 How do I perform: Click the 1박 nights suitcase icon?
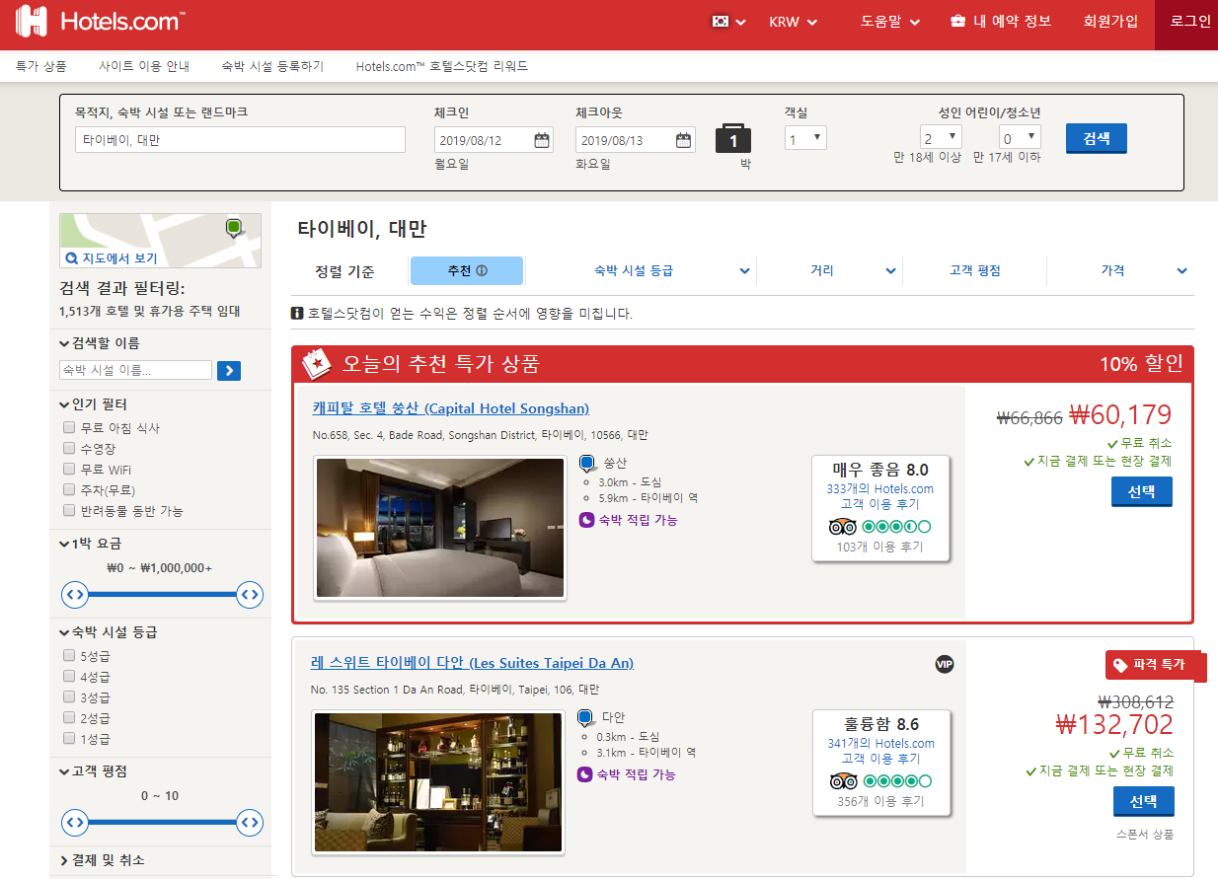(732, 138)
